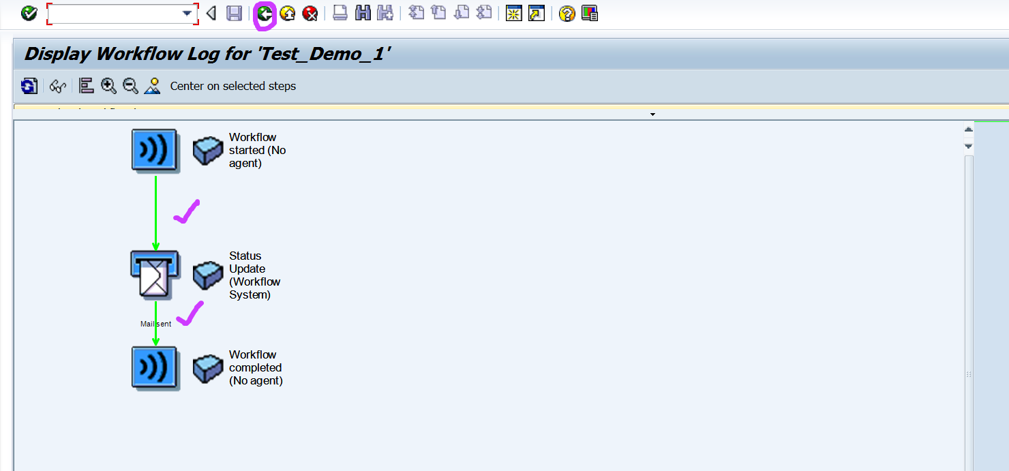1009x471 pixels.
Task: Select the Zoom Out magnifier icon
Action: [x=130, y=86]
